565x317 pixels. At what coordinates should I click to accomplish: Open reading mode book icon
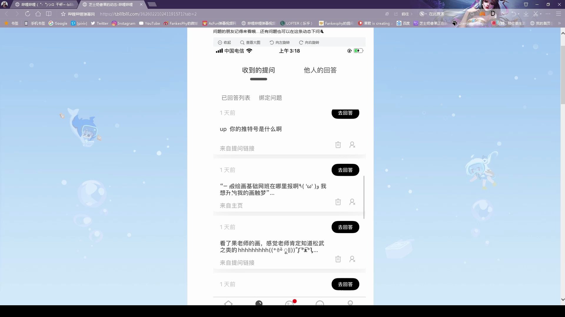pos(49,14)
